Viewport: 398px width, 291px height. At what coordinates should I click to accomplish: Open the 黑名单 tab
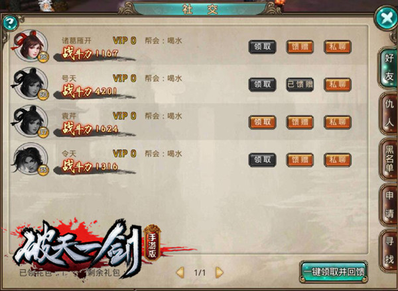(389, 159)
